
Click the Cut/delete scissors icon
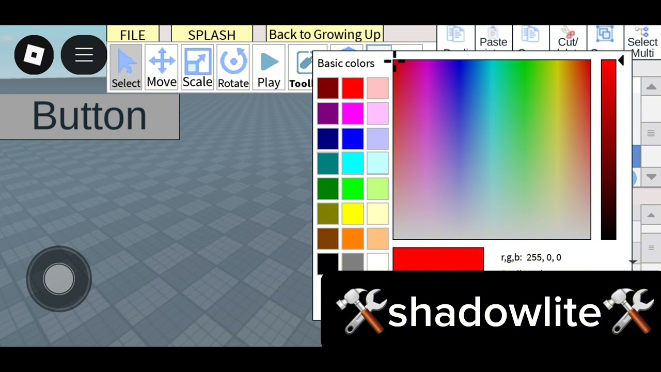pyautogui.click(x=568, y=37)
